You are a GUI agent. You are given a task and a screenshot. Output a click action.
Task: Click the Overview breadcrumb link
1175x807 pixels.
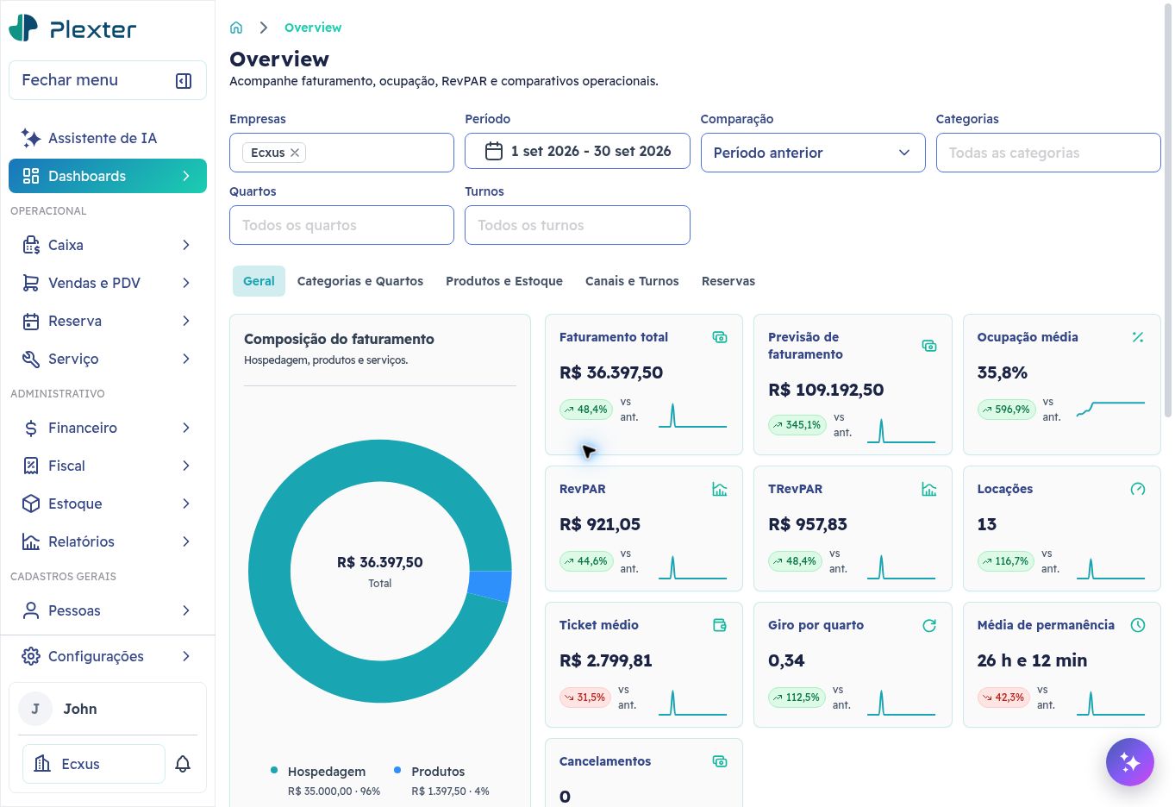tap(313, 28)
